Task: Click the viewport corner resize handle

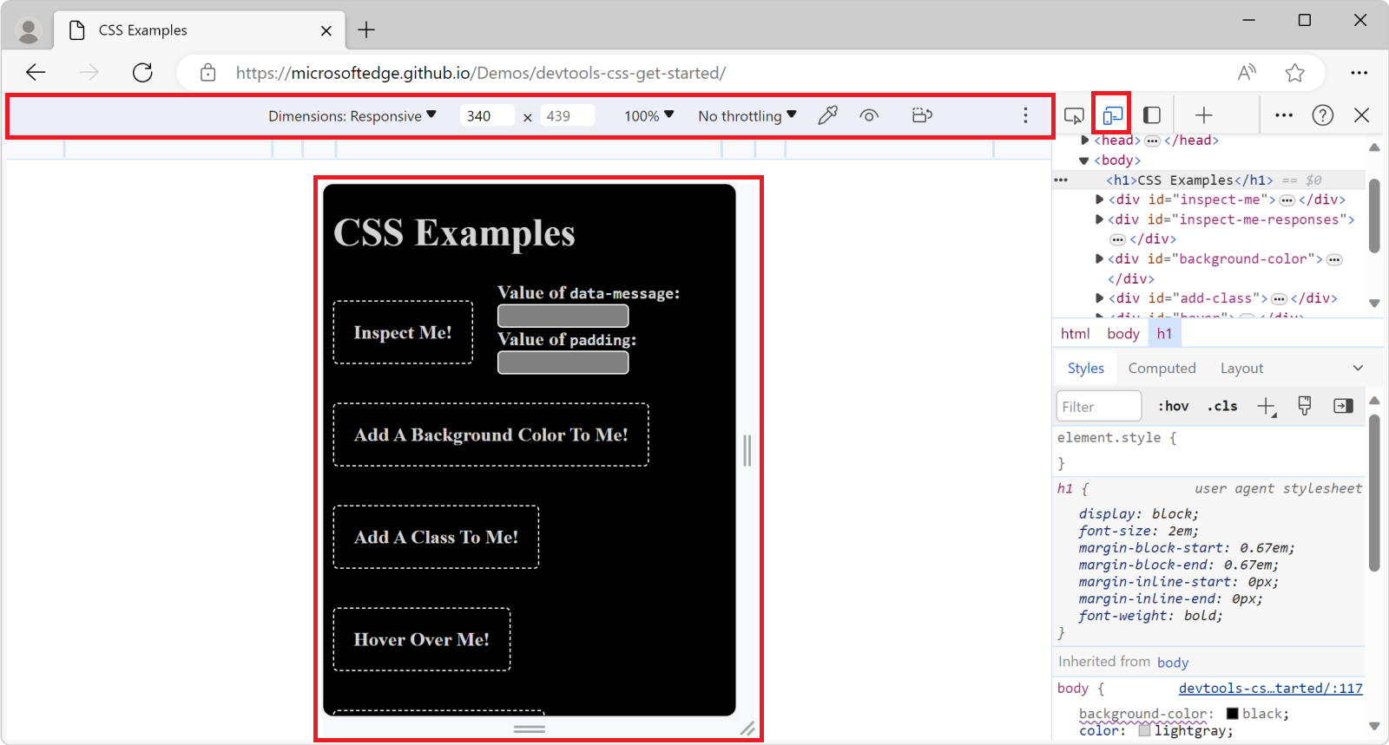Action: coord(747,729)
